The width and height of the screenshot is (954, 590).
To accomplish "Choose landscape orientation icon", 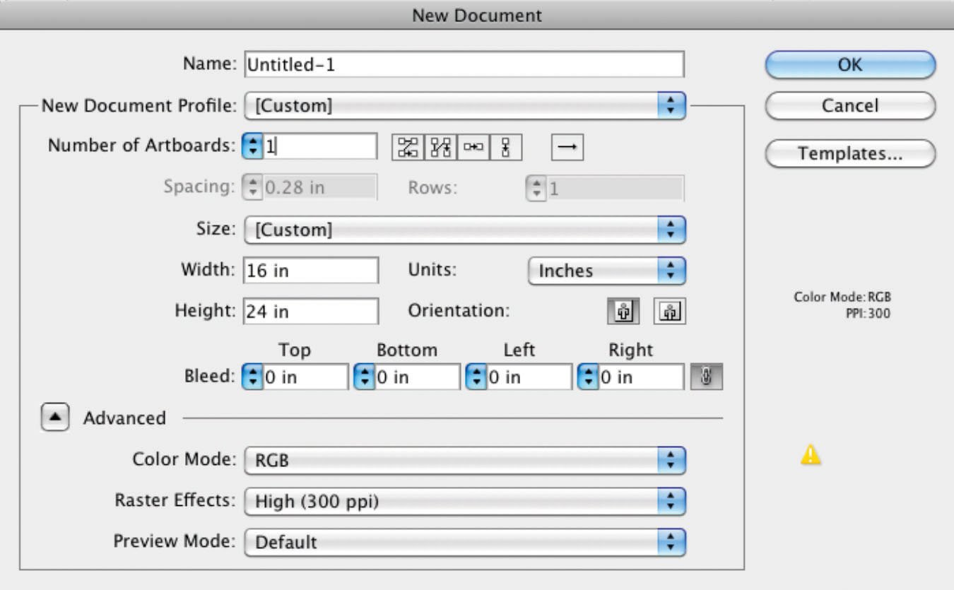I will 669,312.
